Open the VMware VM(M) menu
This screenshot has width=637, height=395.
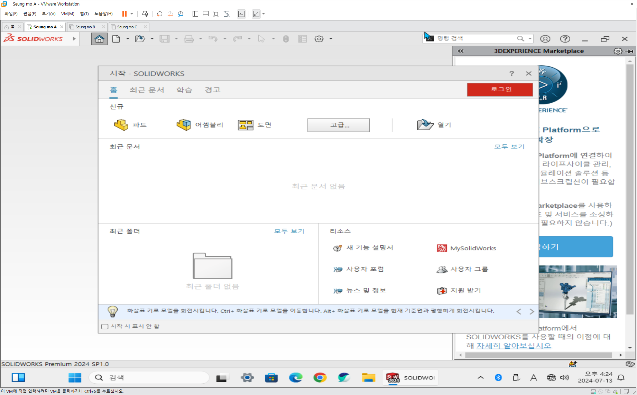pyautogui.click(x=67, y=14)
